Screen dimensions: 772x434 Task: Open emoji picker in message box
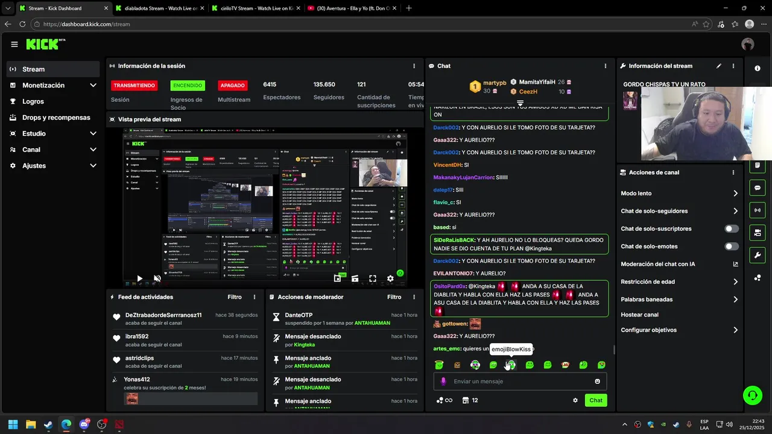pyautogui.click(x=598, y=382)
